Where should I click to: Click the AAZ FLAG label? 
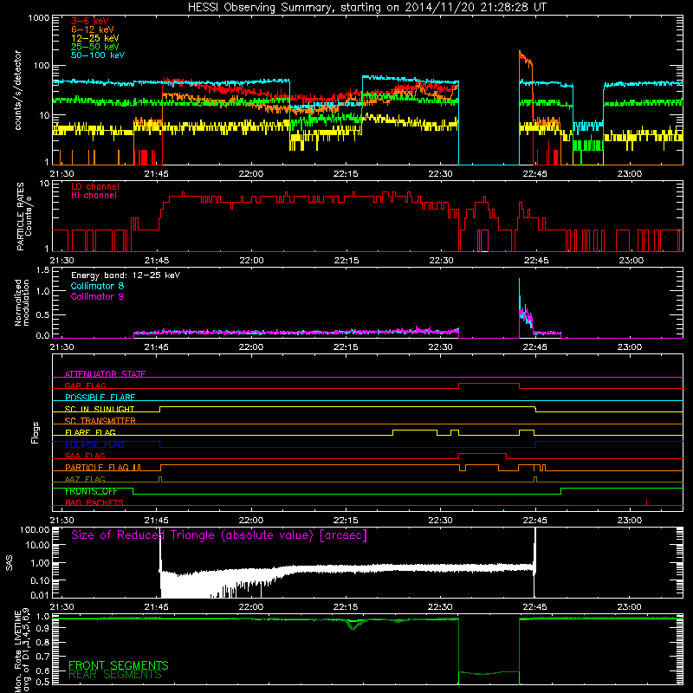coord(85,479)
